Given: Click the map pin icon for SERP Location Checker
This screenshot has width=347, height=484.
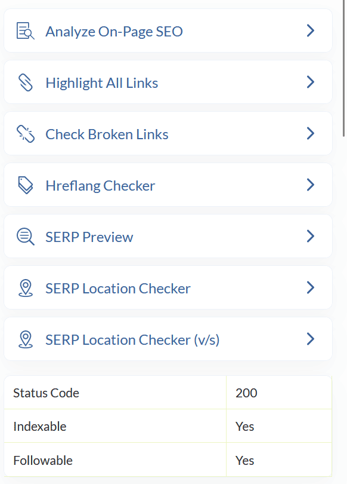Looking at the screenshot, I should point(25,288).
